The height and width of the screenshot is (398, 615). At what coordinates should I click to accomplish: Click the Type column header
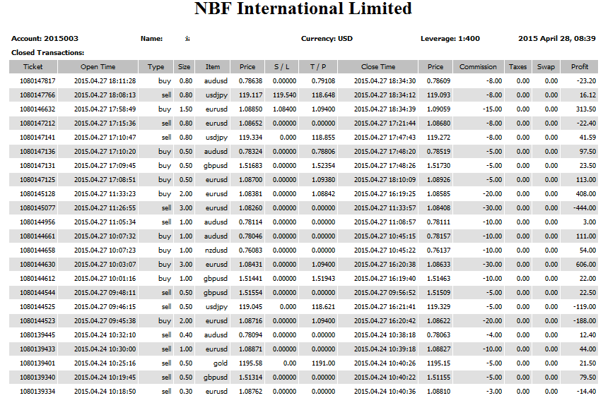pos(156,66)
